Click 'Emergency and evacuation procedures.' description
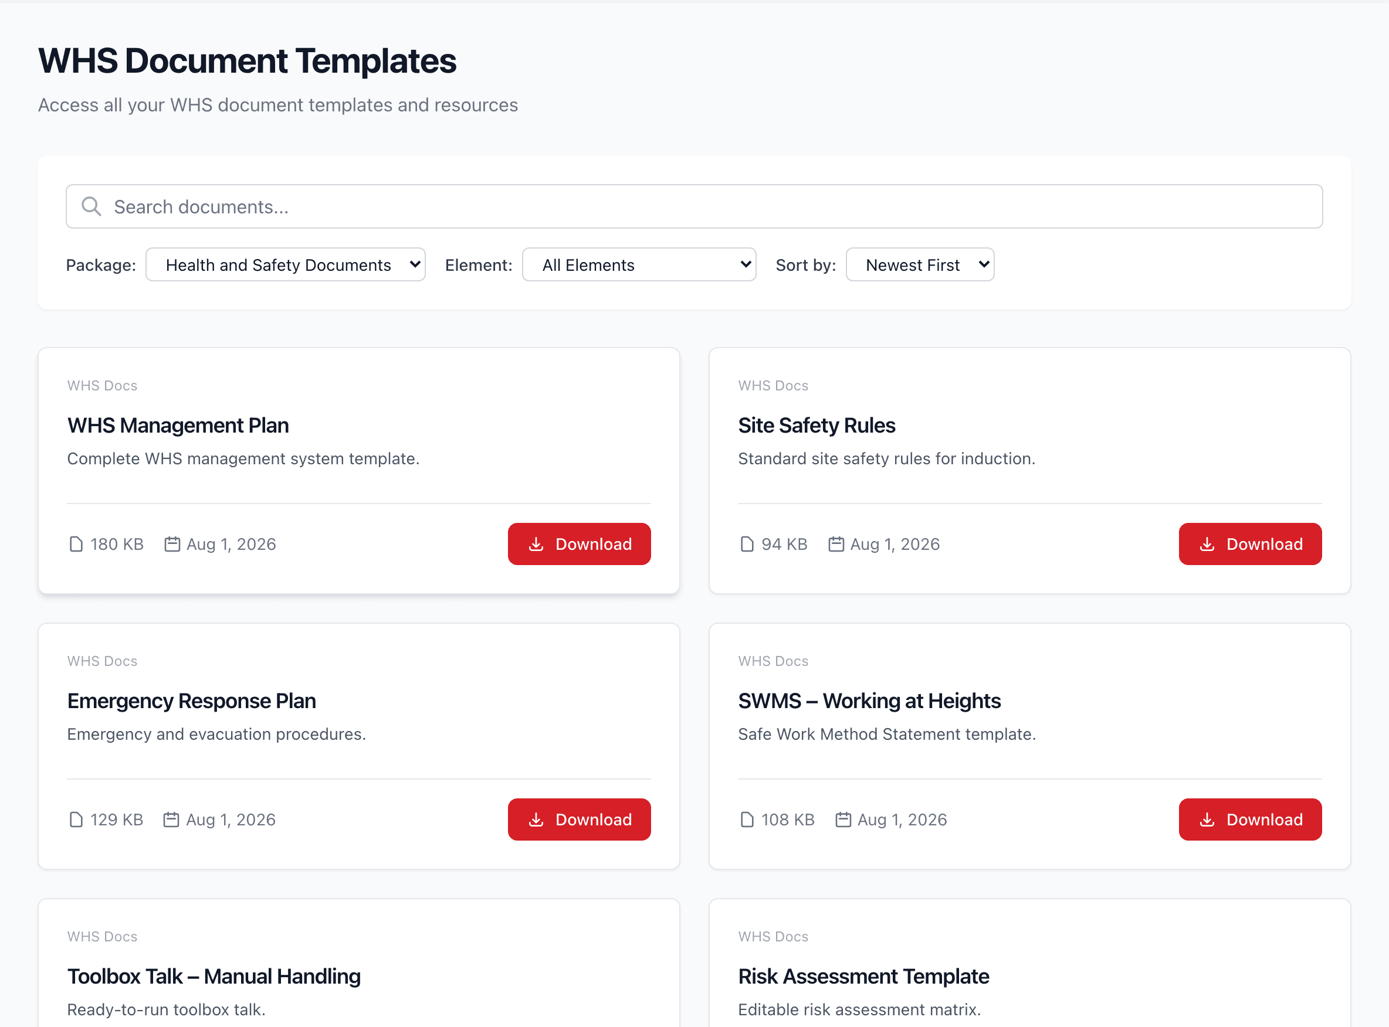 [x=216, y=734]
